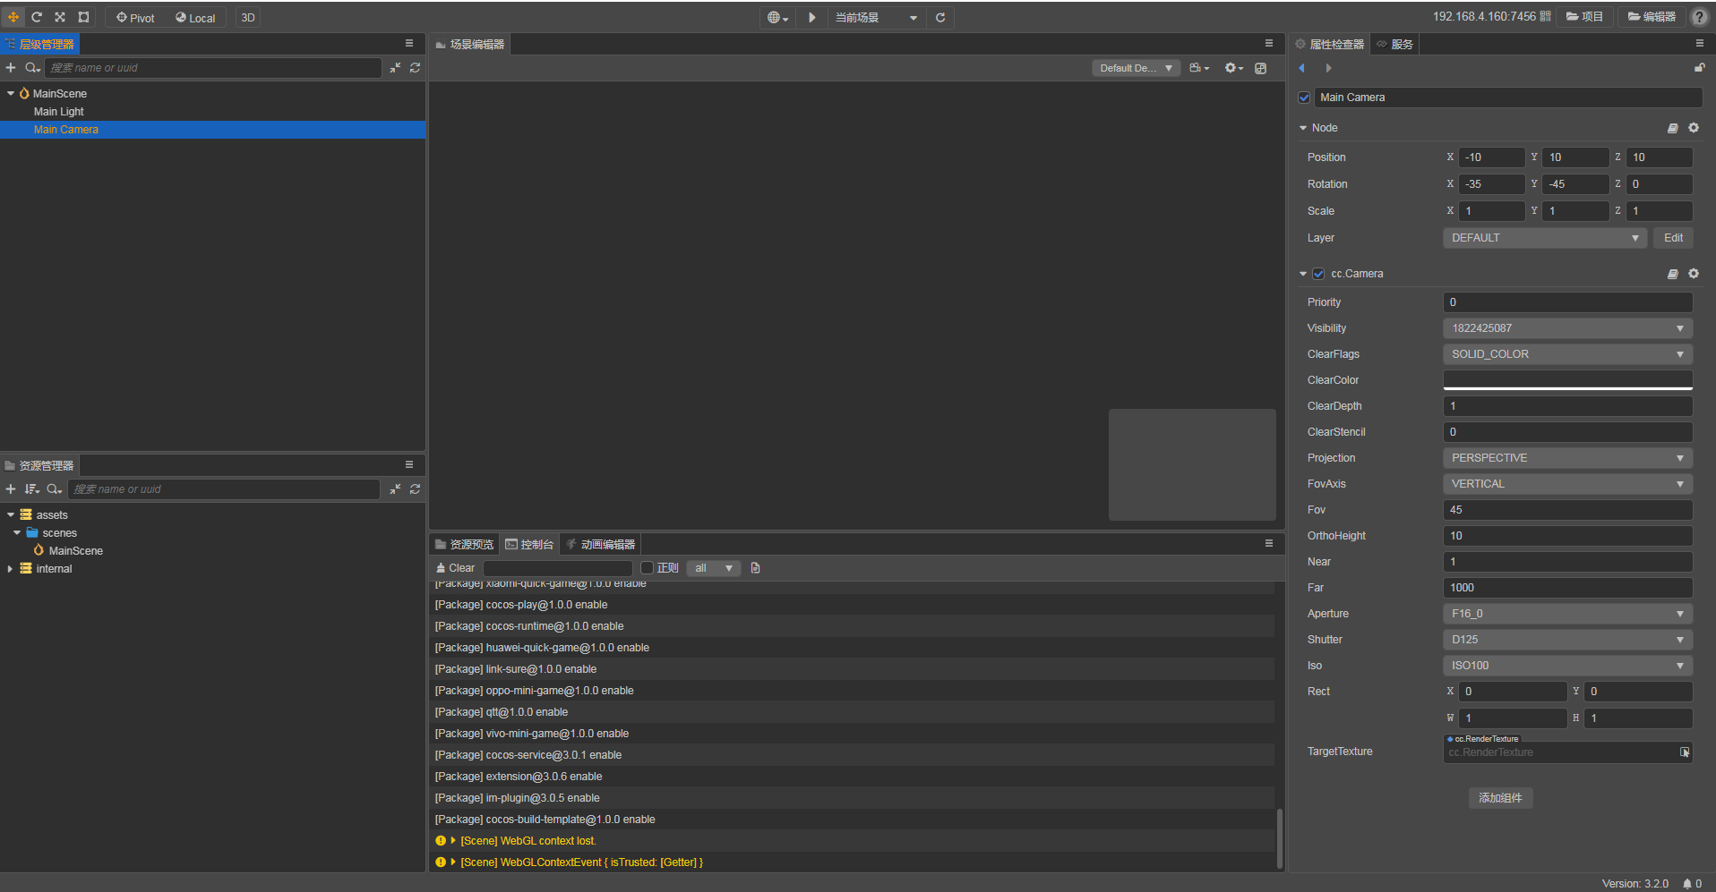Click the hierarchy search input field
Image resolution: width=1716 pixels, height=892 pixels.
pos(213,68)
